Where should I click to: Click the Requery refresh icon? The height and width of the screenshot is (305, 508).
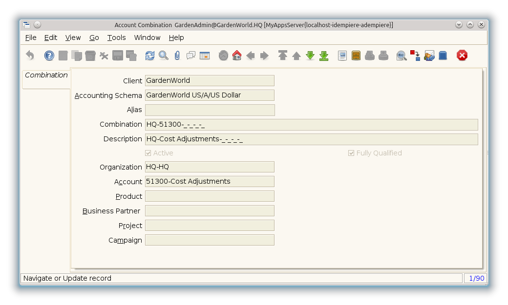tap(150, 56)
